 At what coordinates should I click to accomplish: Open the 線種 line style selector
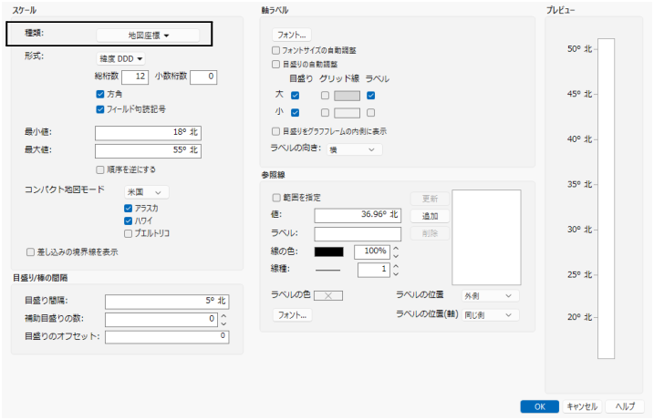[327, 270]
